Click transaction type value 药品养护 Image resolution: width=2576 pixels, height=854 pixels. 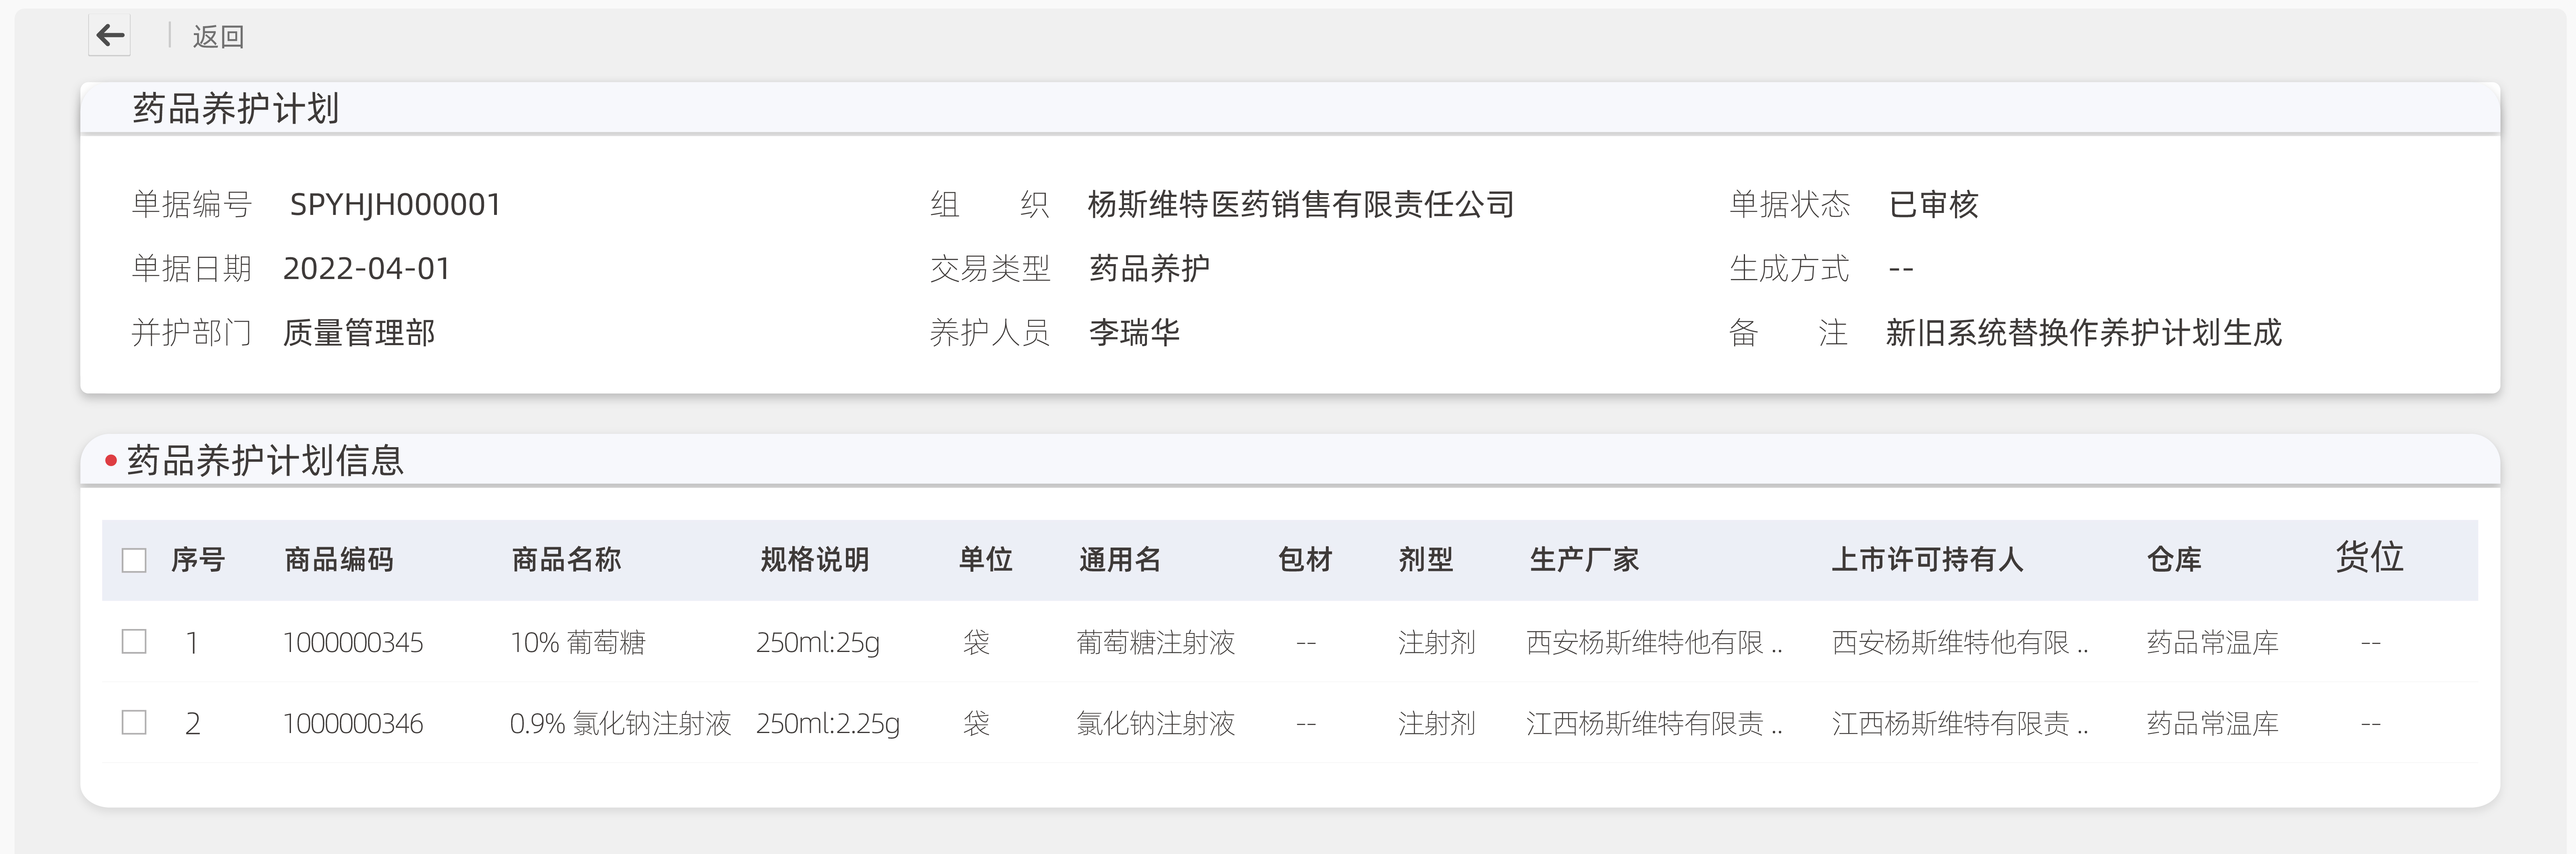pyautogui.click(x=1150, y=268)
